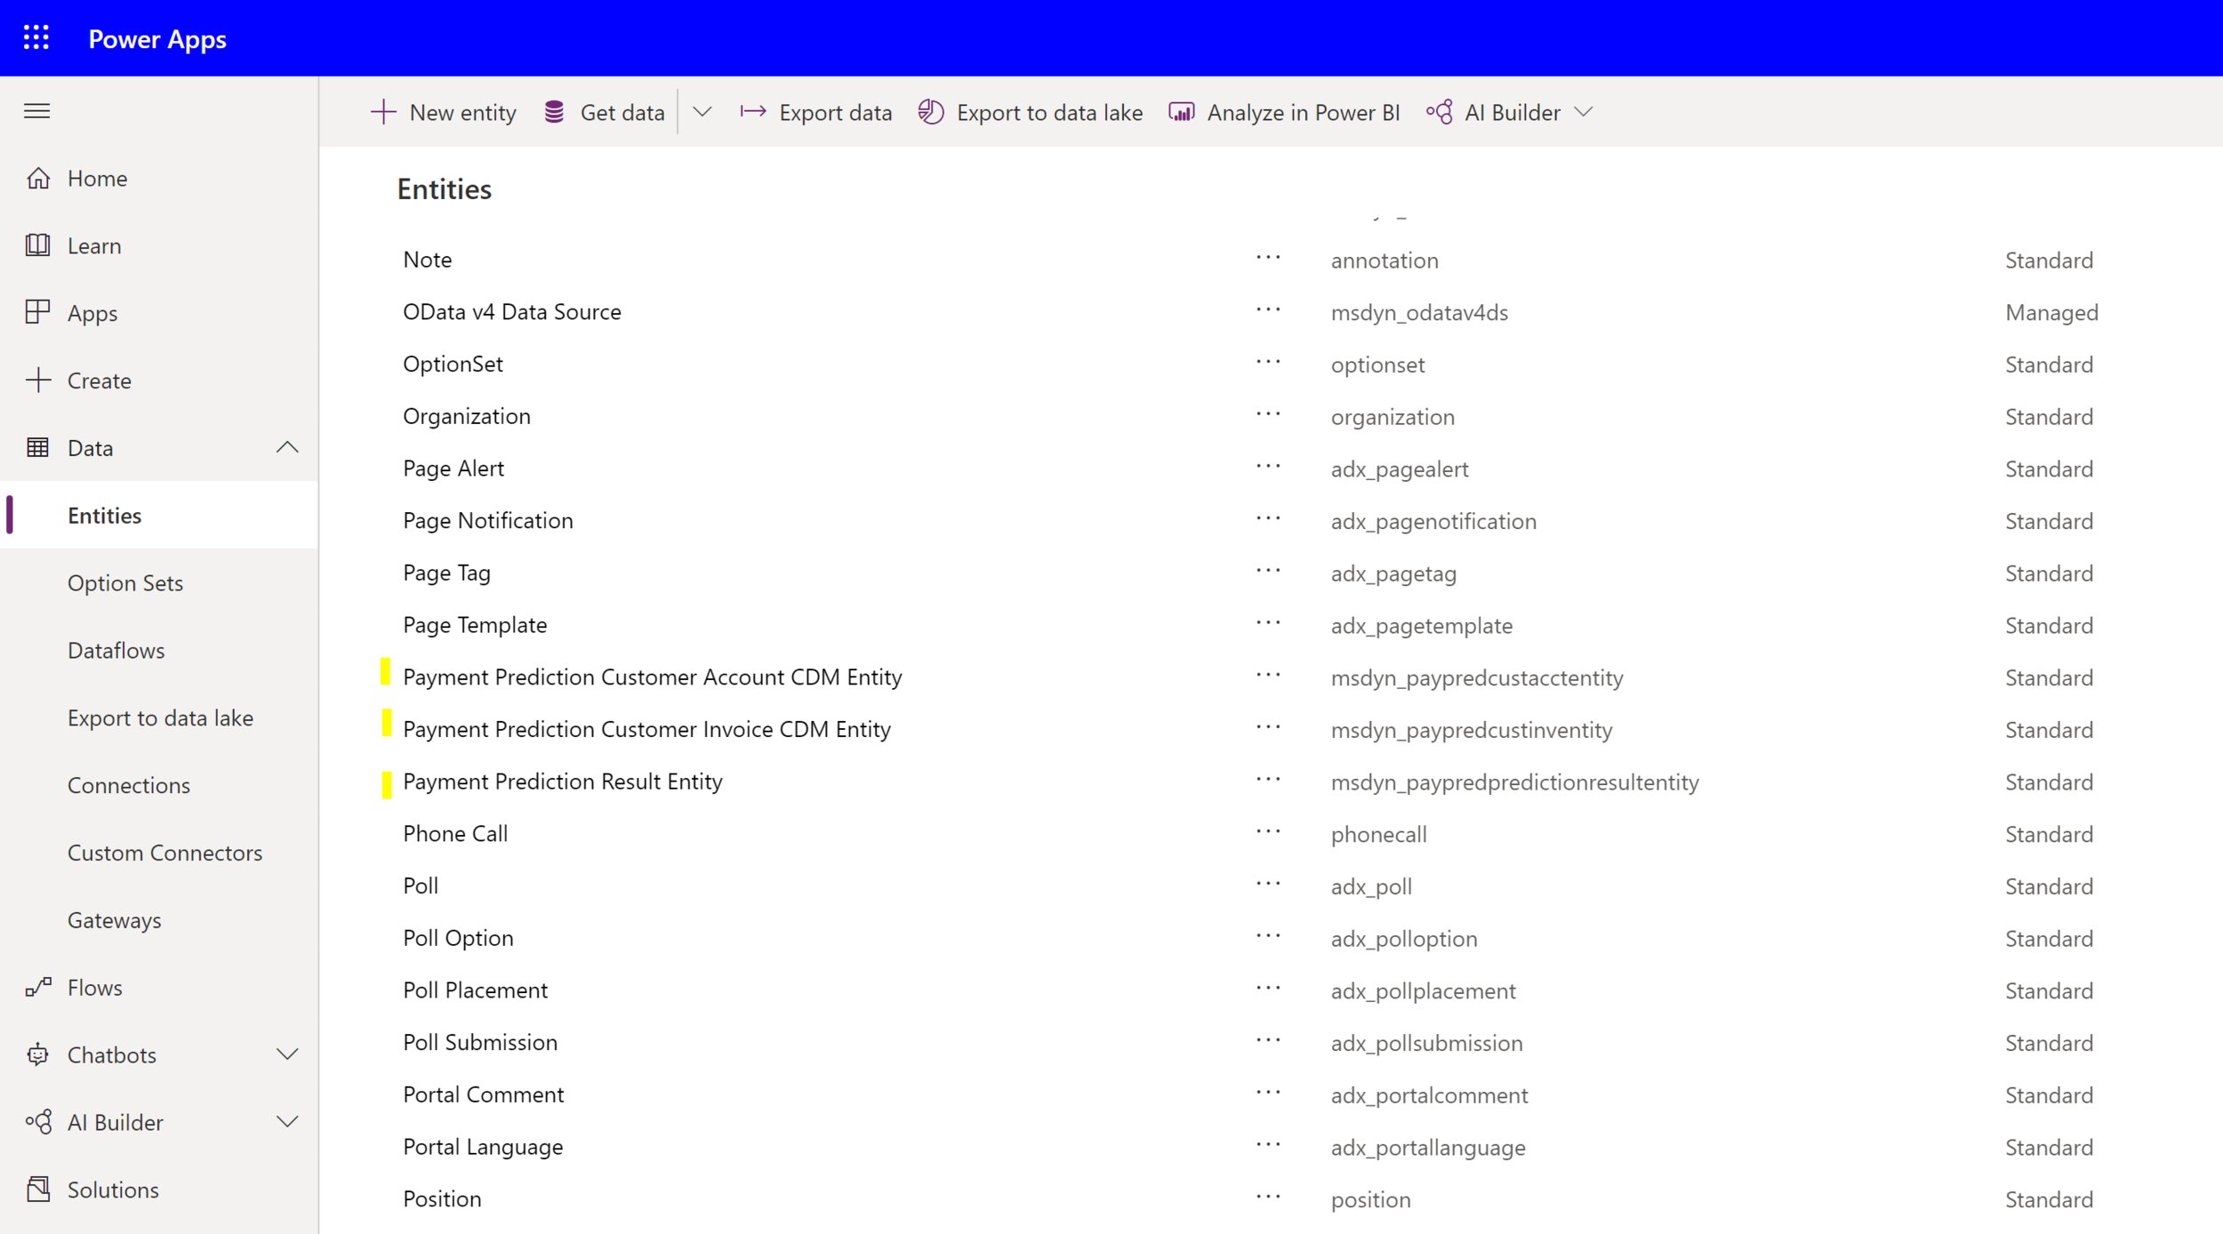This screenshot has width=2223, height=1234.
Task: Click the Flows icon in sidebar
Action: tap(38, 987)
